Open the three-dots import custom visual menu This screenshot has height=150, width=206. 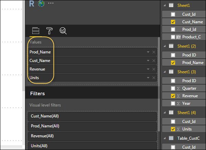pyautogui.click(x=51, y=3)
